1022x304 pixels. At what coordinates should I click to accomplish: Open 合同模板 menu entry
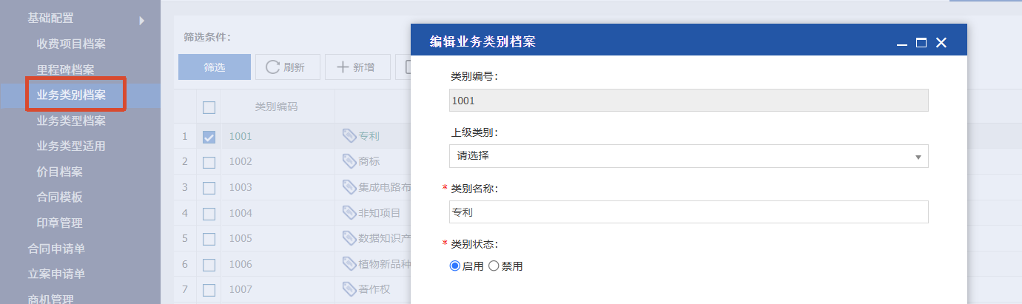(x=59, y=197)
